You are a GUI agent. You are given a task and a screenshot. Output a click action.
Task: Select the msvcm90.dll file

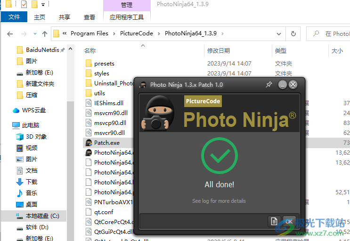click(x=111, y=113)
